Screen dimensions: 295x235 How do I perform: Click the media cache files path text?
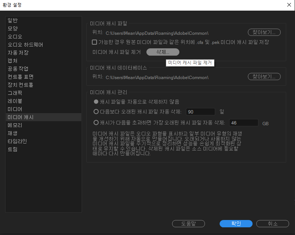(x=157, y=33)
